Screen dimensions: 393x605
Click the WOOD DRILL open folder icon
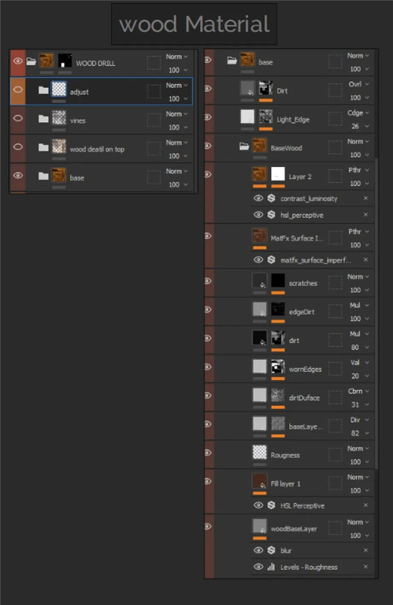point(31,61)
